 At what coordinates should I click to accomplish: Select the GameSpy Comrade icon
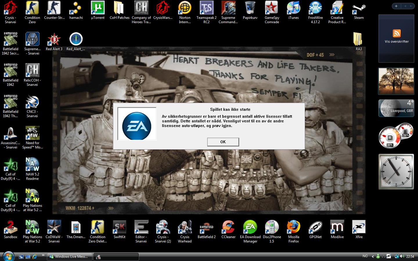point(272,12)
